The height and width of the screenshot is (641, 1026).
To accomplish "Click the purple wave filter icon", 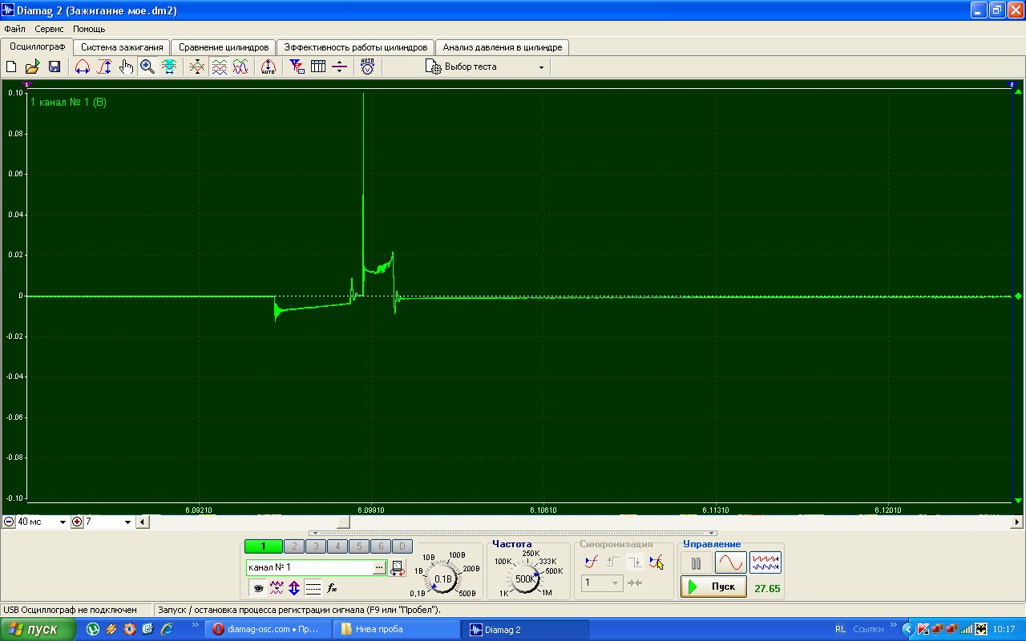I will (277, 588).
